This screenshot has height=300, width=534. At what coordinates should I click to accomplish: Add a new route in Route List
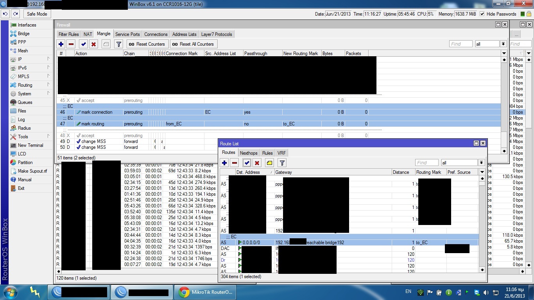(x=224, y=163)
